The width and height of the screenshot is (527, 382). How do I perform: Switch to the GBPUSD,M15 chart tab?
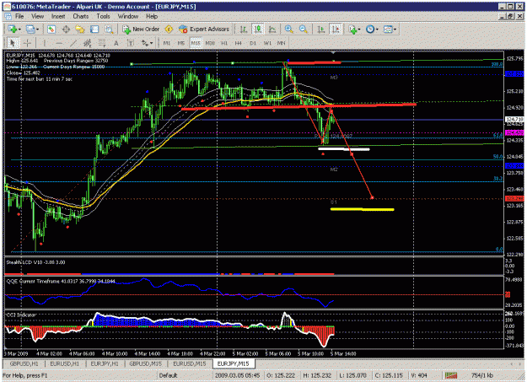(146, 363)
